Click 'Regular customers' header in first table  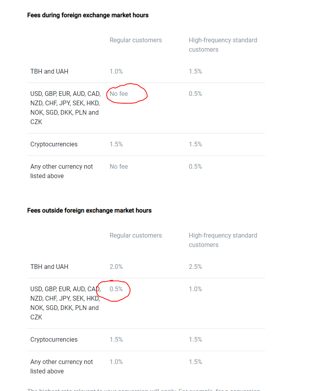(135, 40)
